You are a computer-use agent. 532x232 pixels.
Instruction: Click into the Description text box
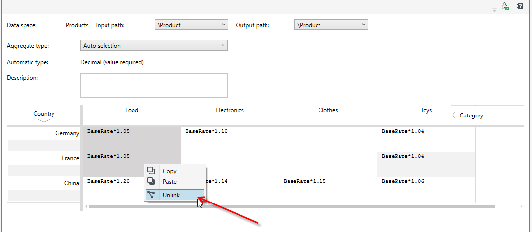point(154,85)
